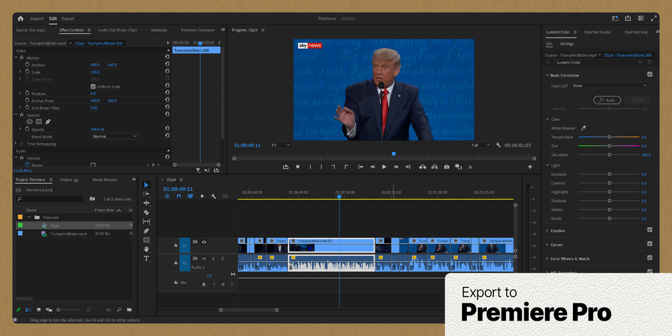Step back one frame
This screenshot has height=336, width=672.
coord(372,167)
